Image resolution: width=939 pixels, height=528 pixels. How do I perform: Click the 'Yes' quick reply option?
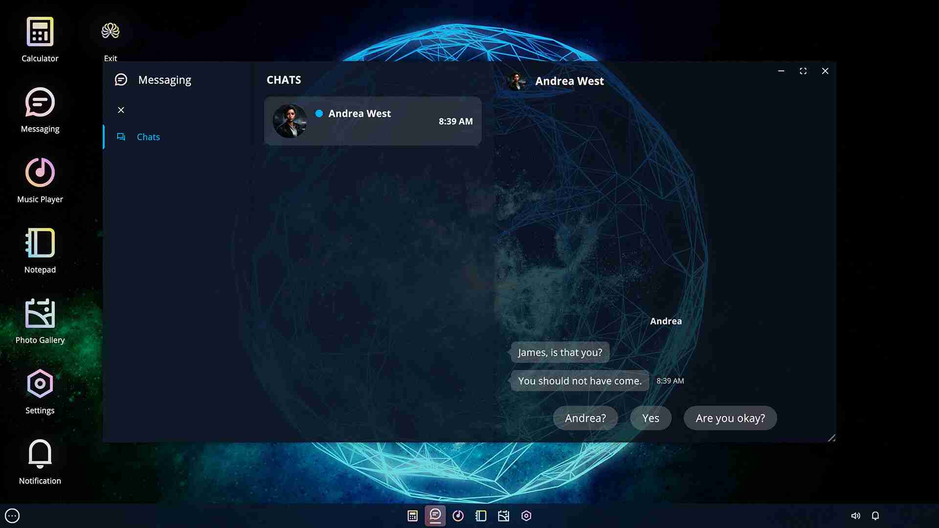[650, 418]
